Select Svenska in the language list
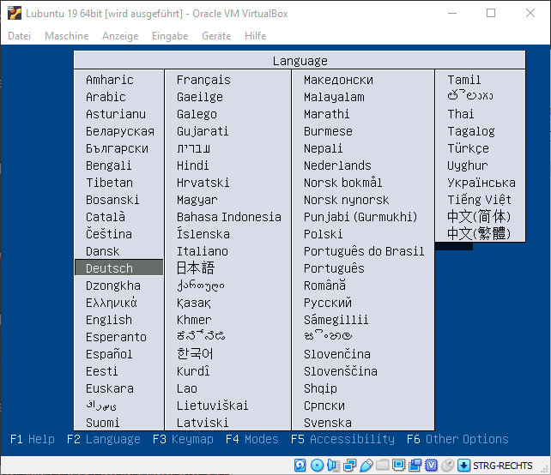Viewport: 551px width, 475px height. (x=328, y=423)
